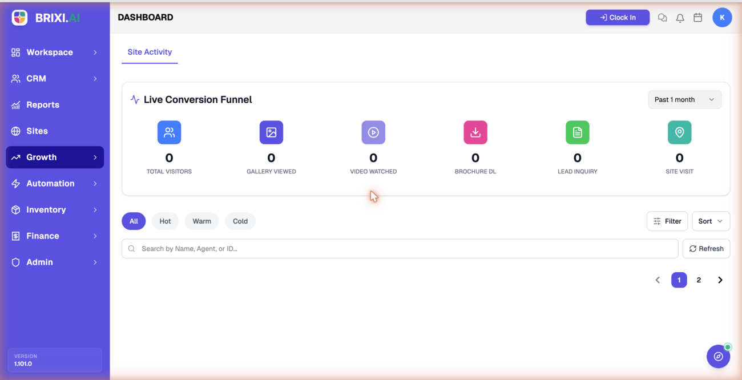742x380 pixels.
Task: Select the All lead filter pill
Action: coord(134,221)
